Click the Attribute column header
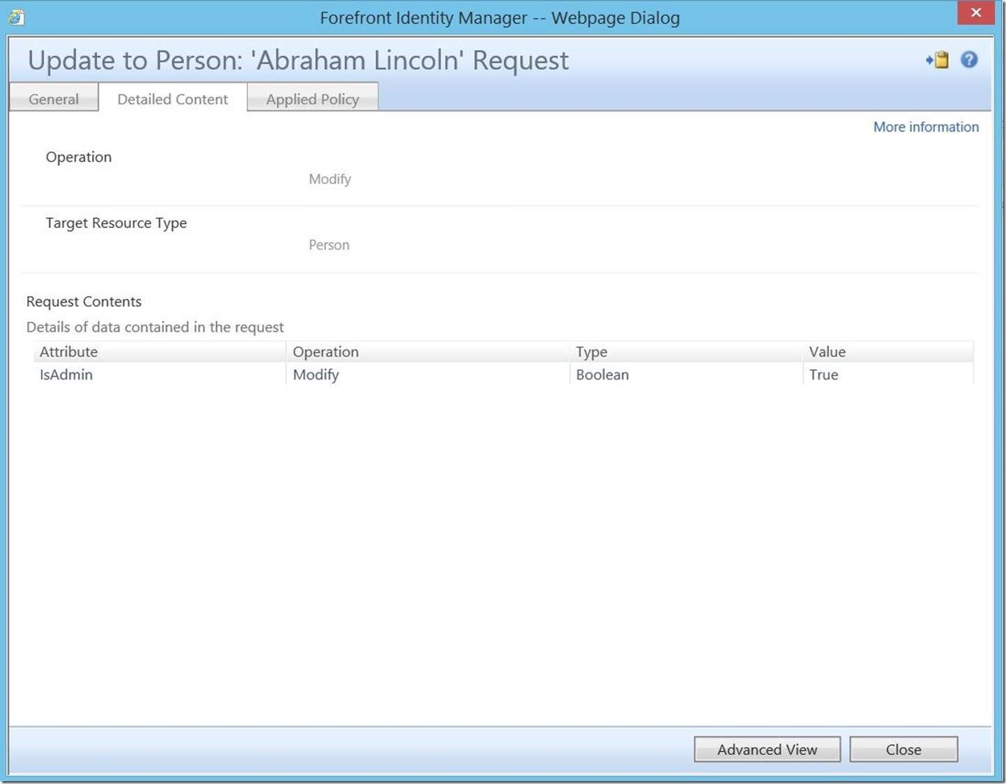The image size is (1006, 784). tap(160, 352)
